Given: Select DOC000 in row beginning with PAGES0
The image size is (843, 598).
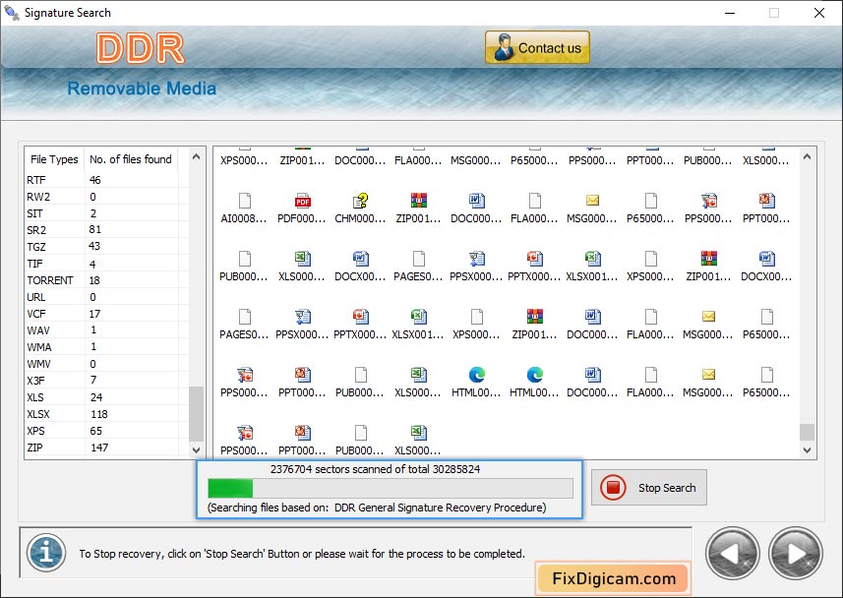Looking at the screenshot, I should 592,318.
